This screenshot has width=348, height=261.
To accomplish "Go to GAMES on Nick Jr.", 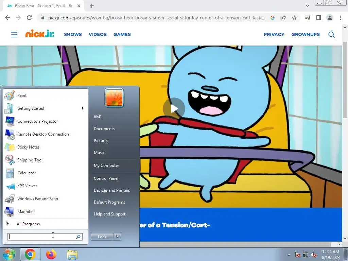I will (x=122, y=34).
